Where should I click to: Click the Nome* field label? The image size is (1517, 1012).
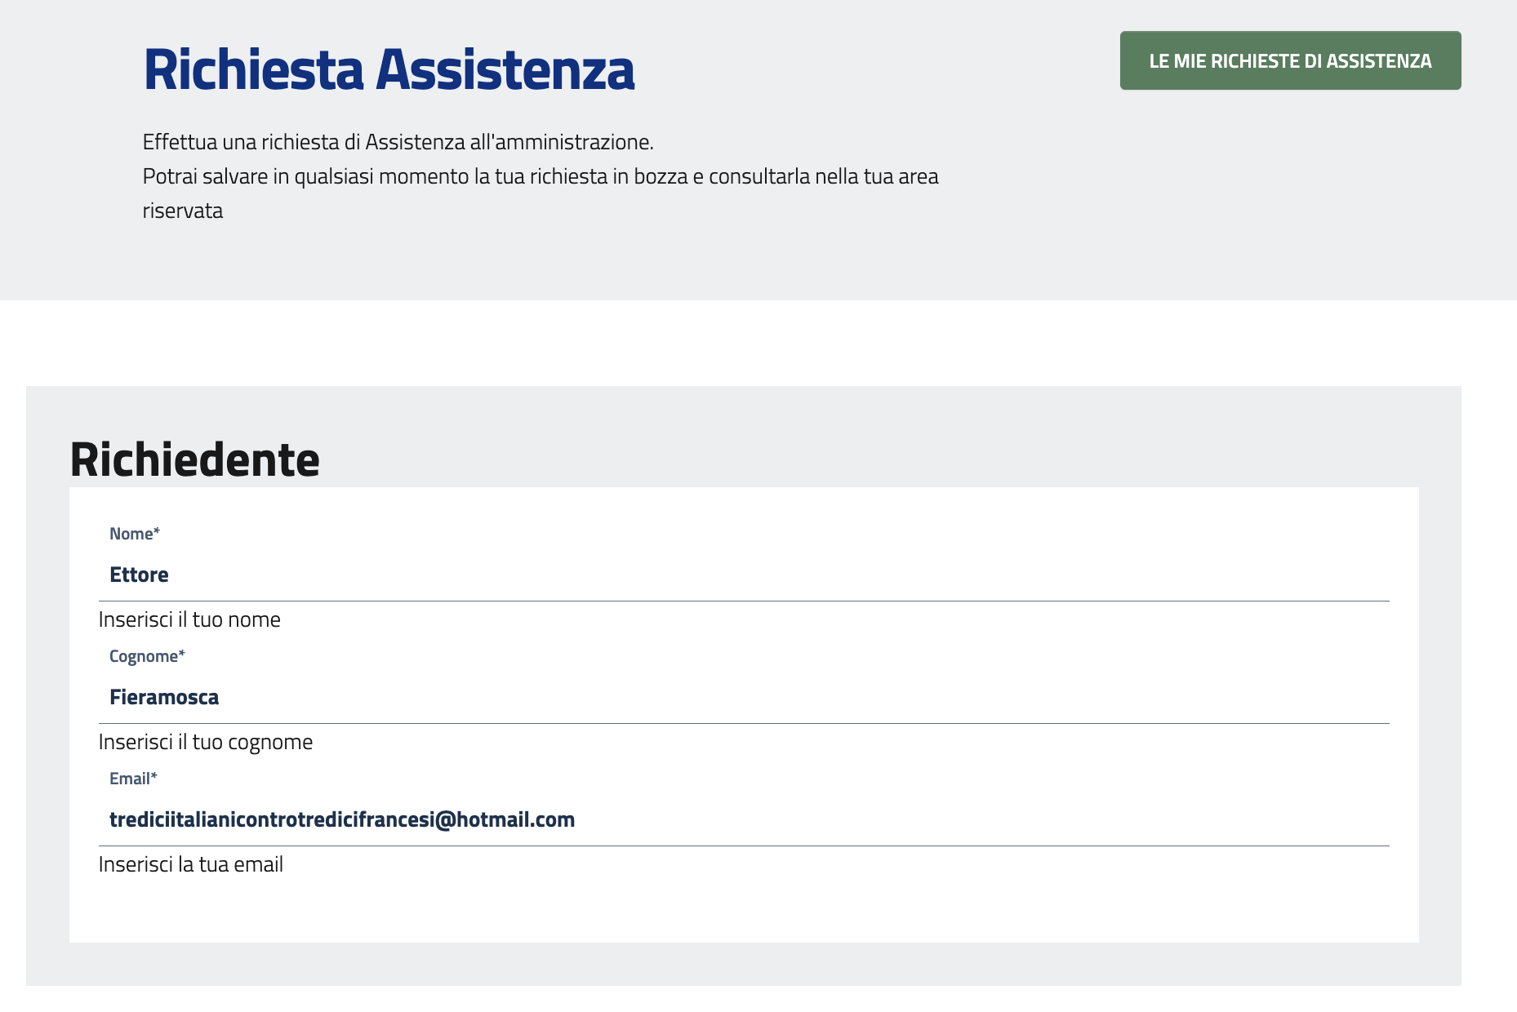135,534
